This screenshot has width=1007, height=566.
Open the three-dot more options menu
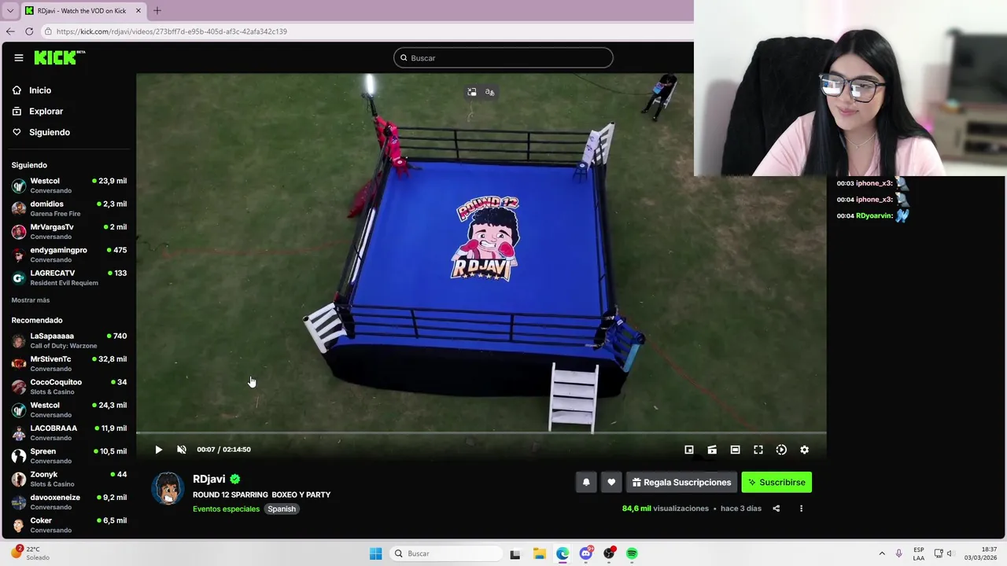[802, 509]
